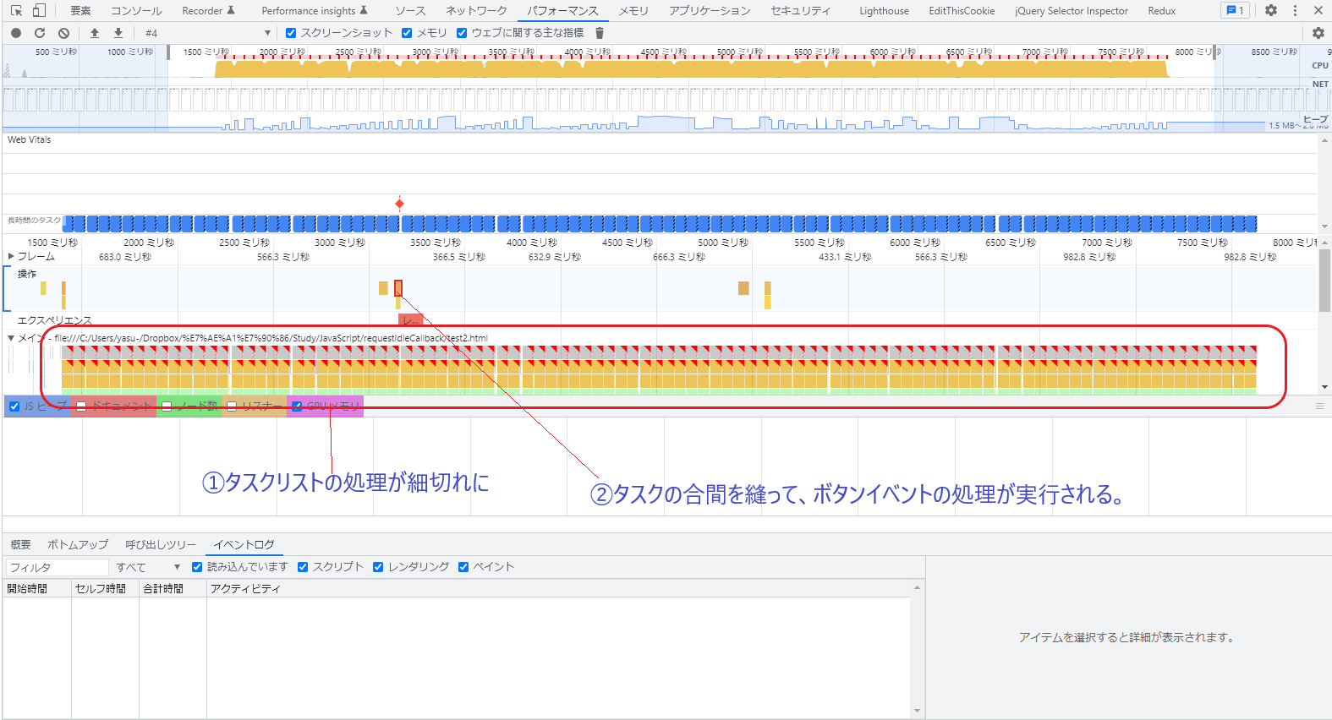Switch to the ソース tab

pos(410,11)
